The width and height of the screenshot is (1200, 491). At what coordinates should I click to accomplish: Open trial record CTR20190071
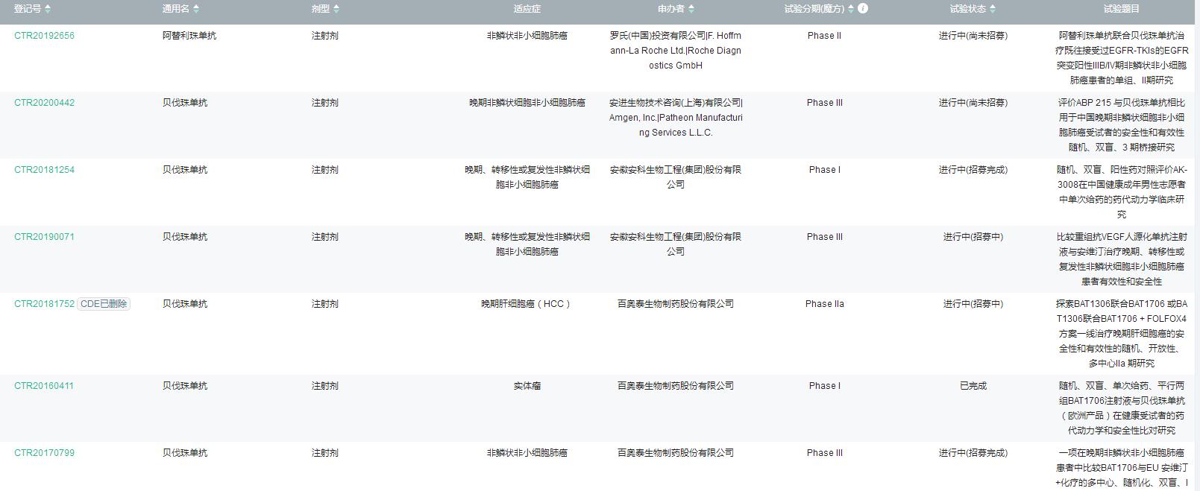coord(45,237)
